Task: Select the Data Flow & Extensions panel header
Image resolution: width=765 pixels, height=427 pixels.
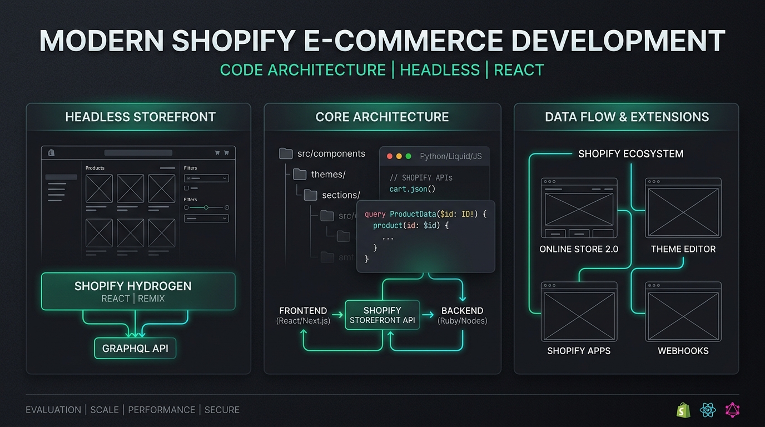Action: pos(627,117)
